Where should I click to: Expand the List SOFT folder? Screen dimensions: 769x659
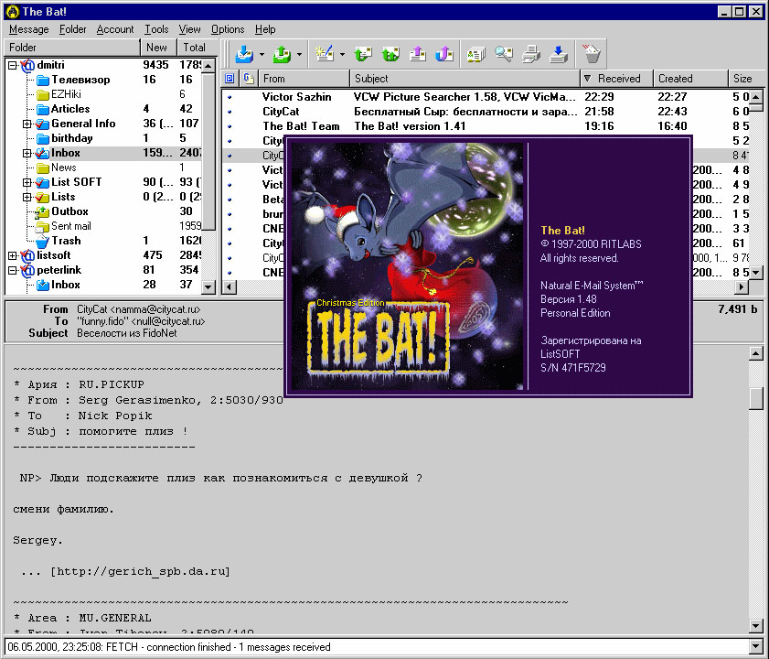pyautogui.click(x=27, y=182)
